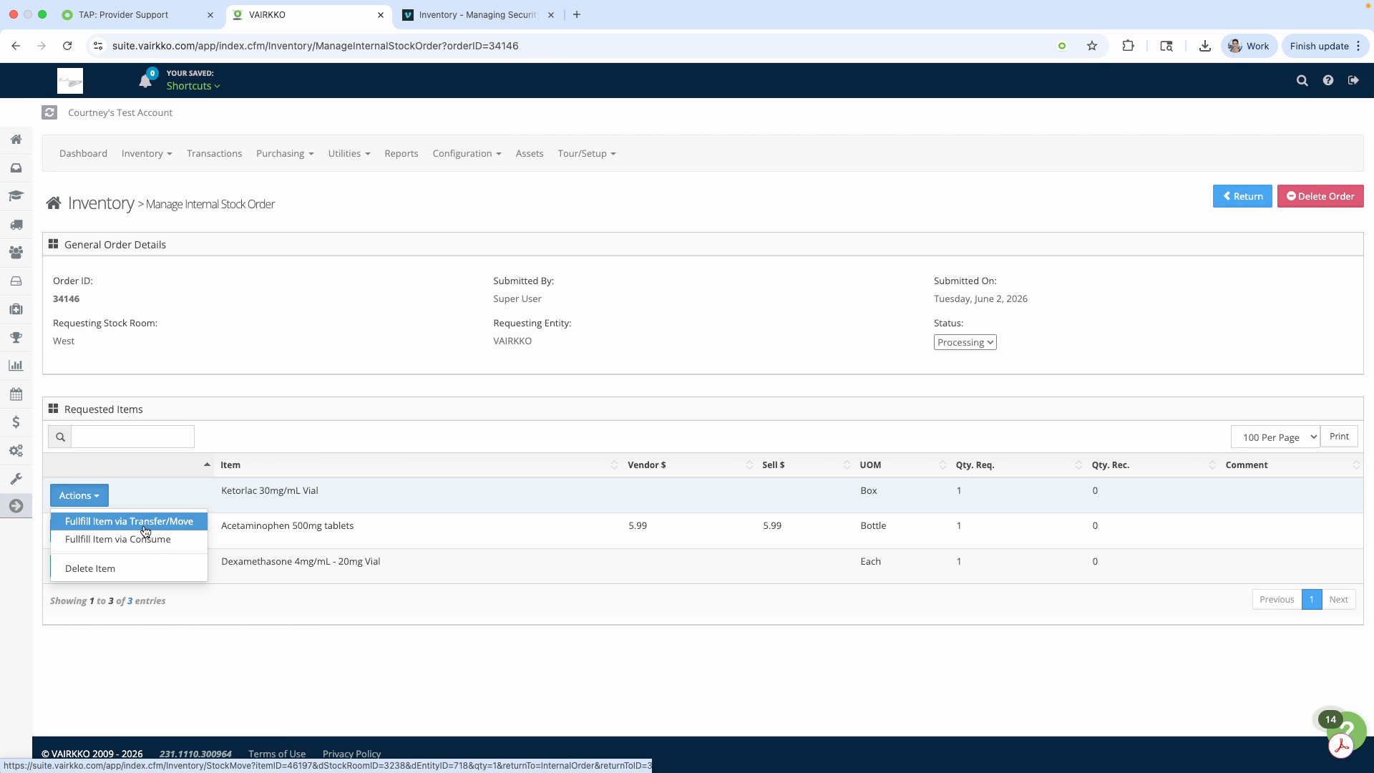Sort table by Qty. Req. column header

pos(1018,465)
